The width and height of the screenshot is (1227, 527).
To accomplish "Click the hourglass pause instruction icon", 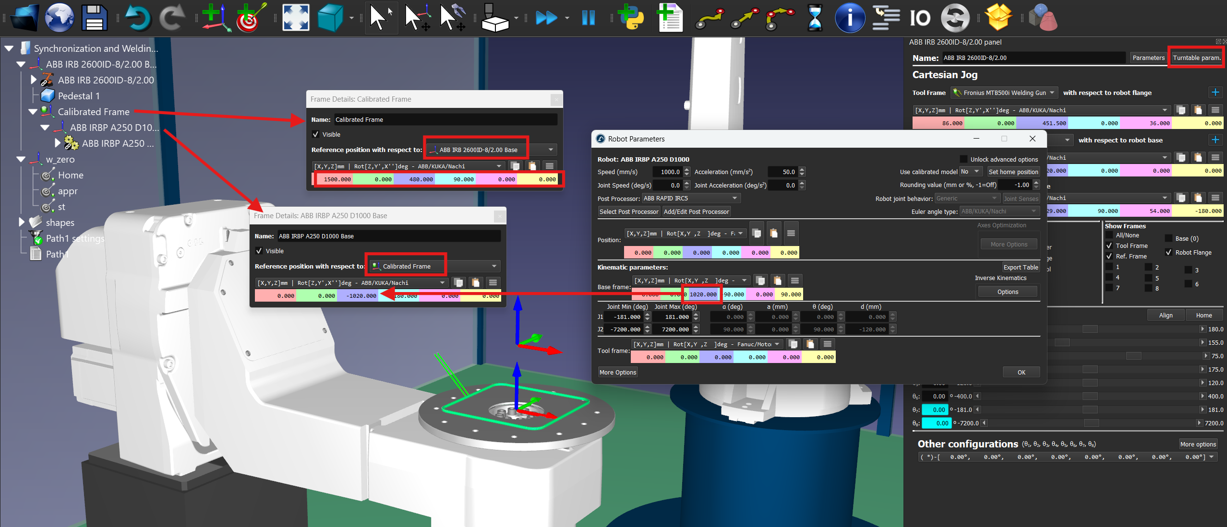I will click(815, 18).
